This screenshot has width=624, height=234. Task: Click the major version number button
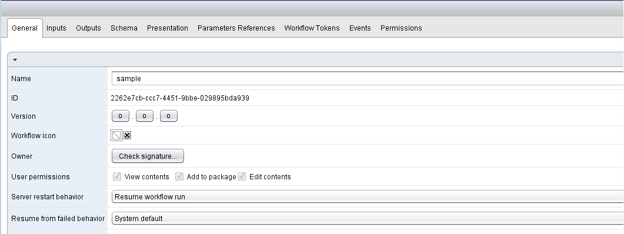pos(121,116)
